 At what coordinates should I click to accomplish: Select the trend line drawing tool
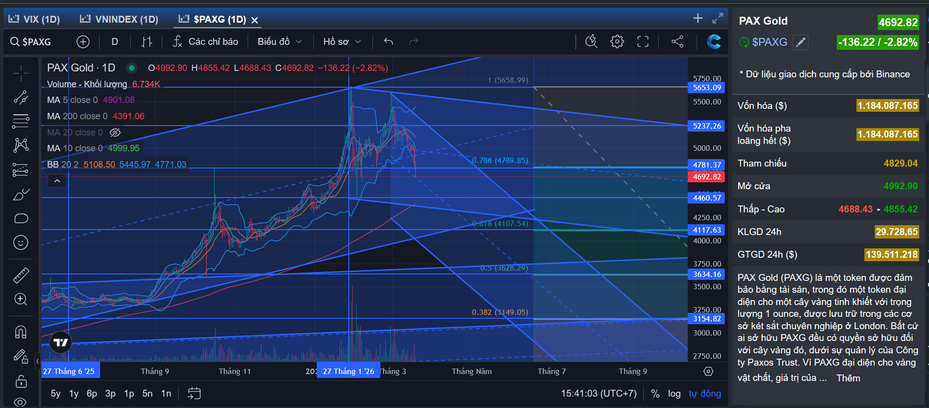(21, 98)
